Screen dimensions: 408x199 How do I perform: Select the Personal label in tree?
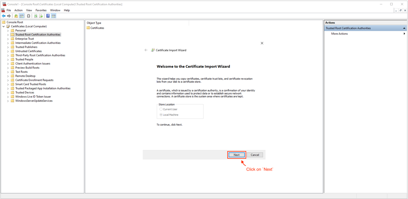[x=21, y=31]
